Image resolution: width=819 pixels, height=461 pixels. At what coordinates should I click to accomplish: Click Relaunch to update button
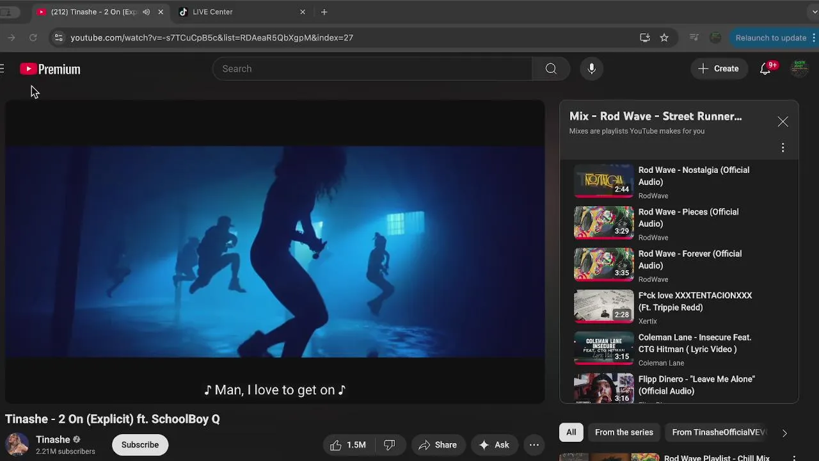tap(771, 38)
